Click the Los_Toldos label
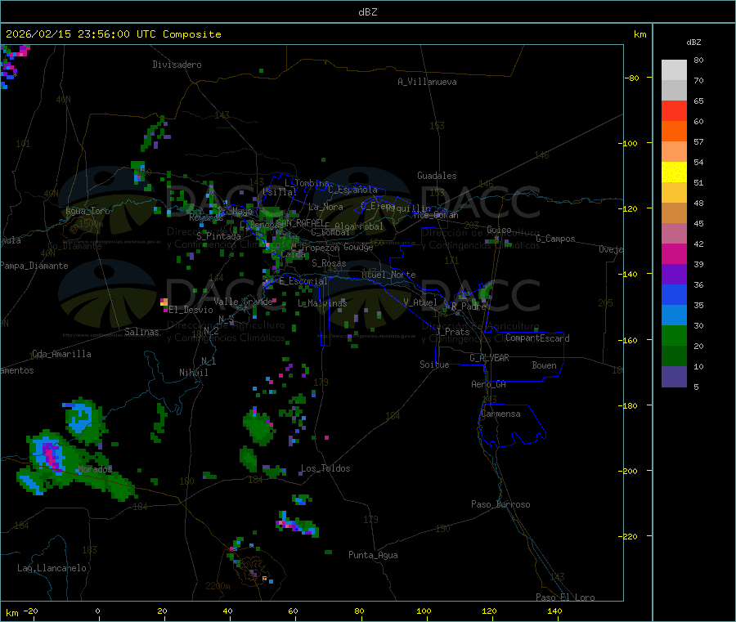736x622 pixels. pyautogui.click(x=325, y=468)
